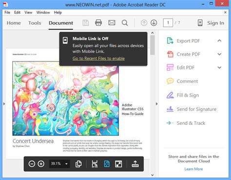The height and width of the screenshot is (180, 231).
Task: Switch to the Home tab
Action: (14, 23)
